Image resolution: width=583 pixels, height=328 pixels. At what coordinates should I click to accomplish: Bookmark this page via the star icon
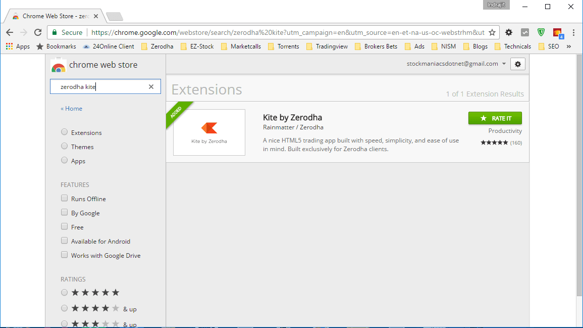(x=492, y=32)
